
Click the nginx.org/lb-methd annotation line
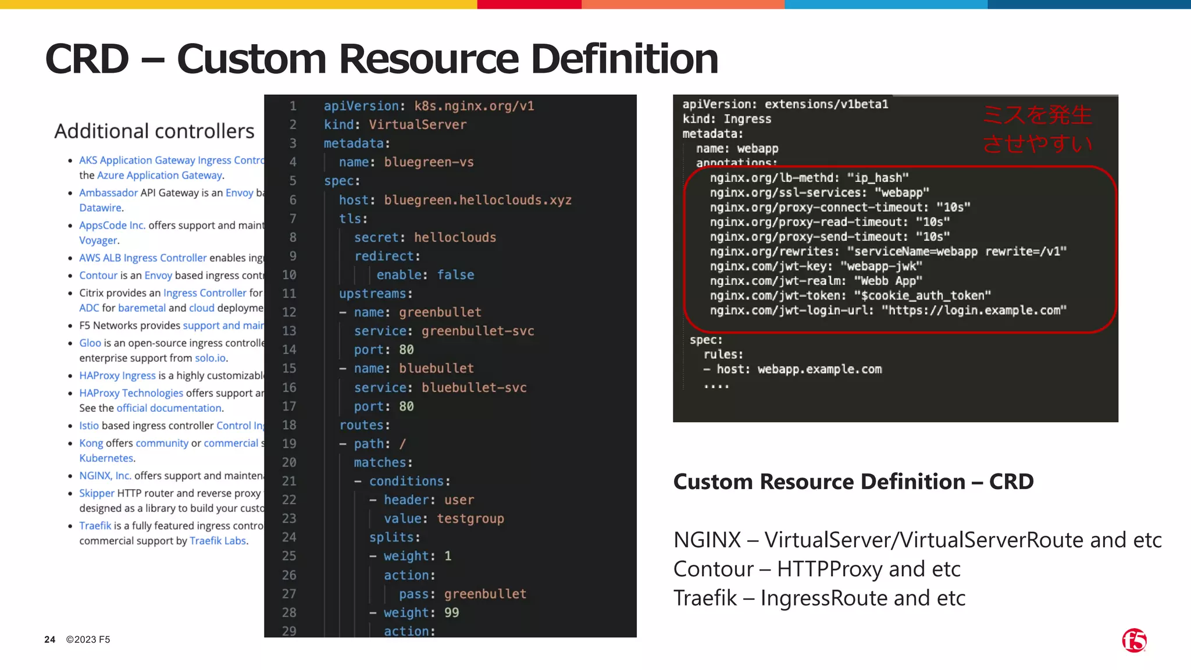click(809, 178)
